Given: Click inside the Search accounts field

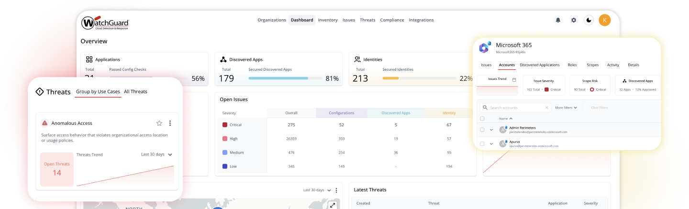Looking at the screenshot, I should [x=515, y=108].
